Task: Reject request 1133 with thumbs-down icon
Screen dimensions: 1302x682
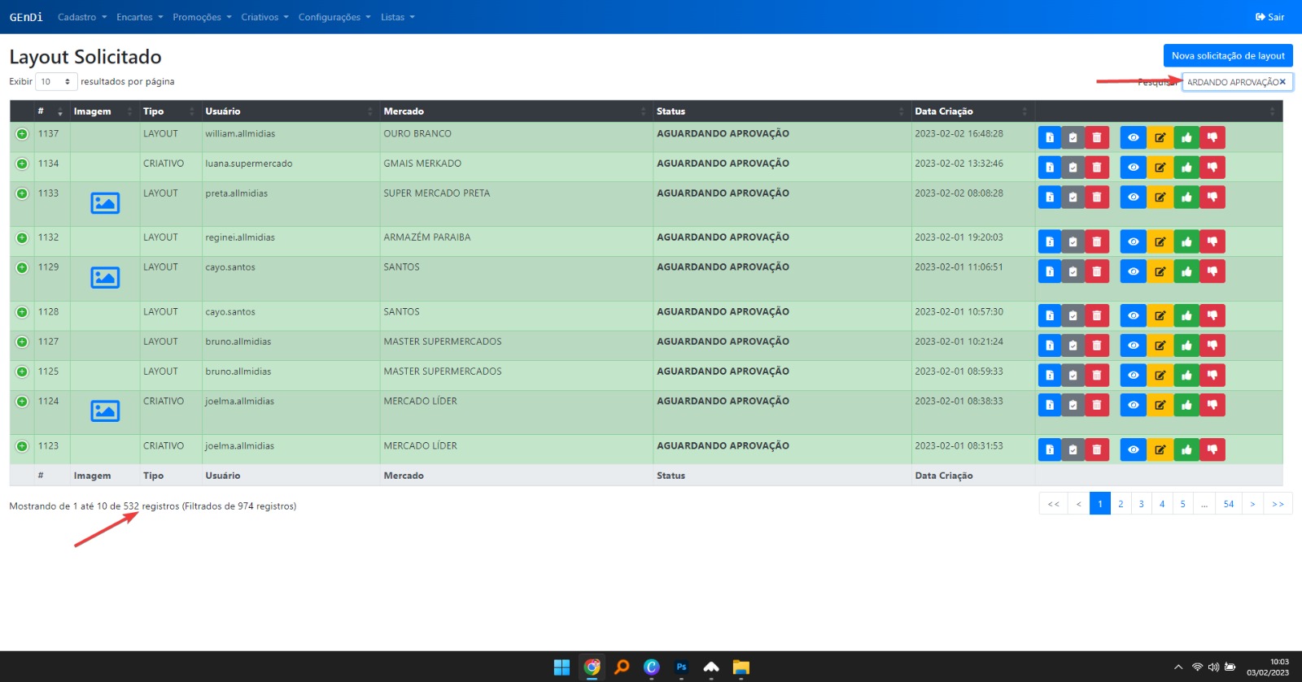Action: tap(1212, 198)
